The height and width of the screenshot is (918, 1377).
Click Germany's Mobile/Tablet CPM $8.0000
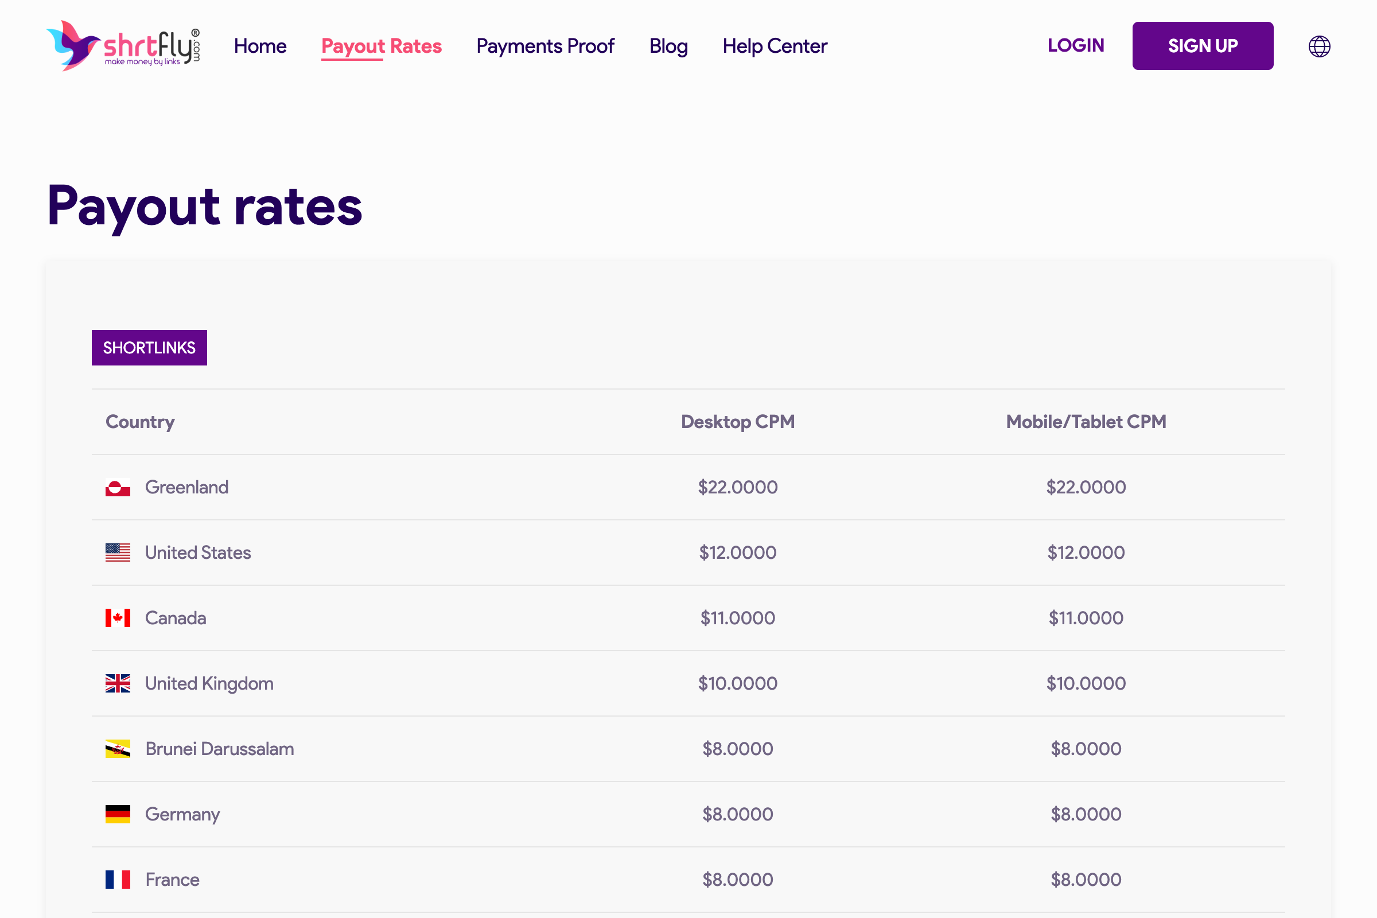pos(1086,814)
